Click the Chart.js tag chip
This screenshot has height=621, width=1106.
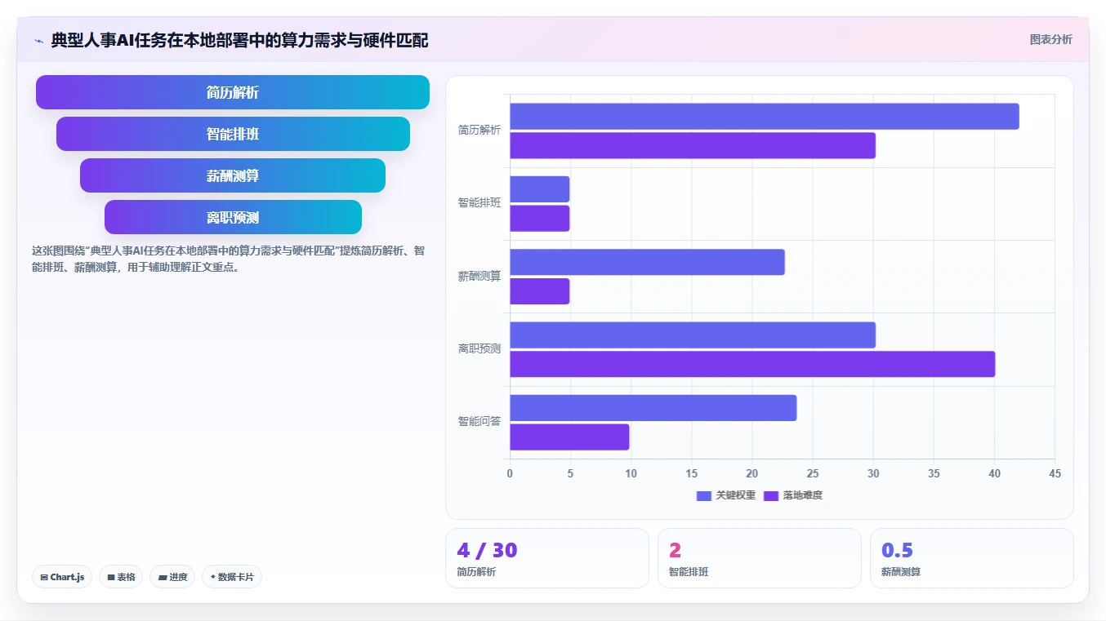tap(63, 577)
